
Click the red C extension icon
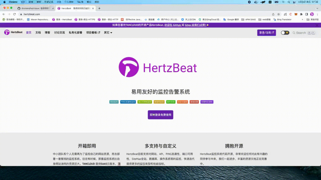point(291,14)
